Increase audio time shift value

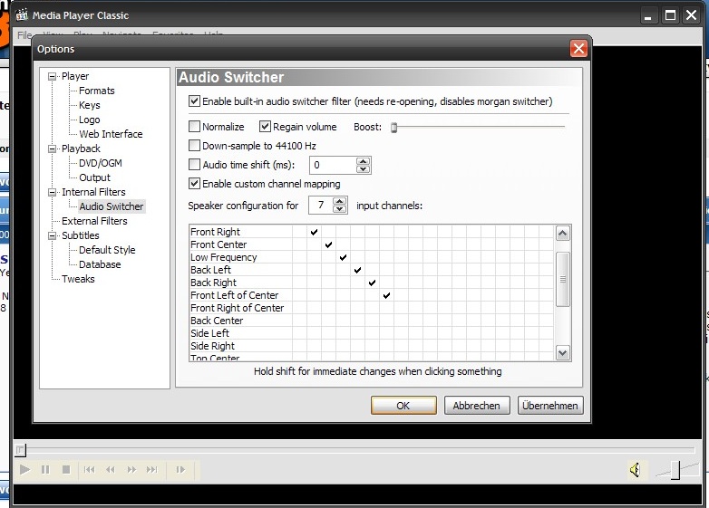click(x=363, y=161)
